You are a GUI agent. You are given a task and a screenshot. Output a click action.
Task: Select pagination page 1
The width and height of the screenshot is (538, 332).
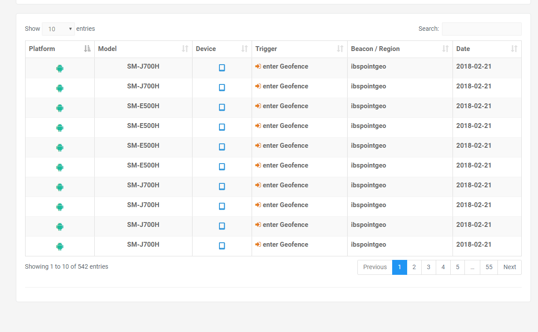coord(400,267)
